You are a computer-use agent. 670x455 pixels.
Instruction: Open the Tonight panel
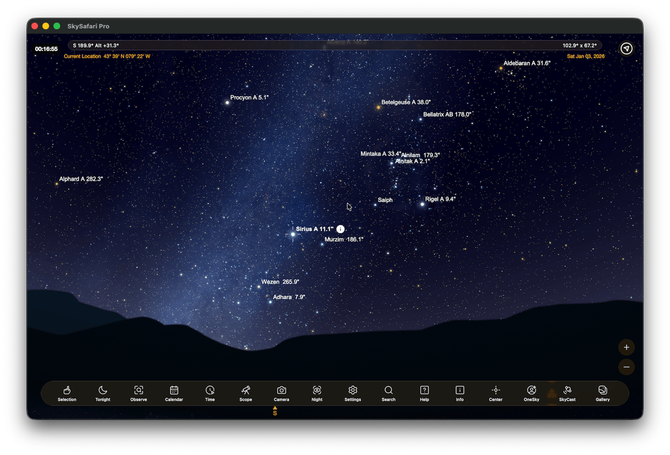pos(103,393)
